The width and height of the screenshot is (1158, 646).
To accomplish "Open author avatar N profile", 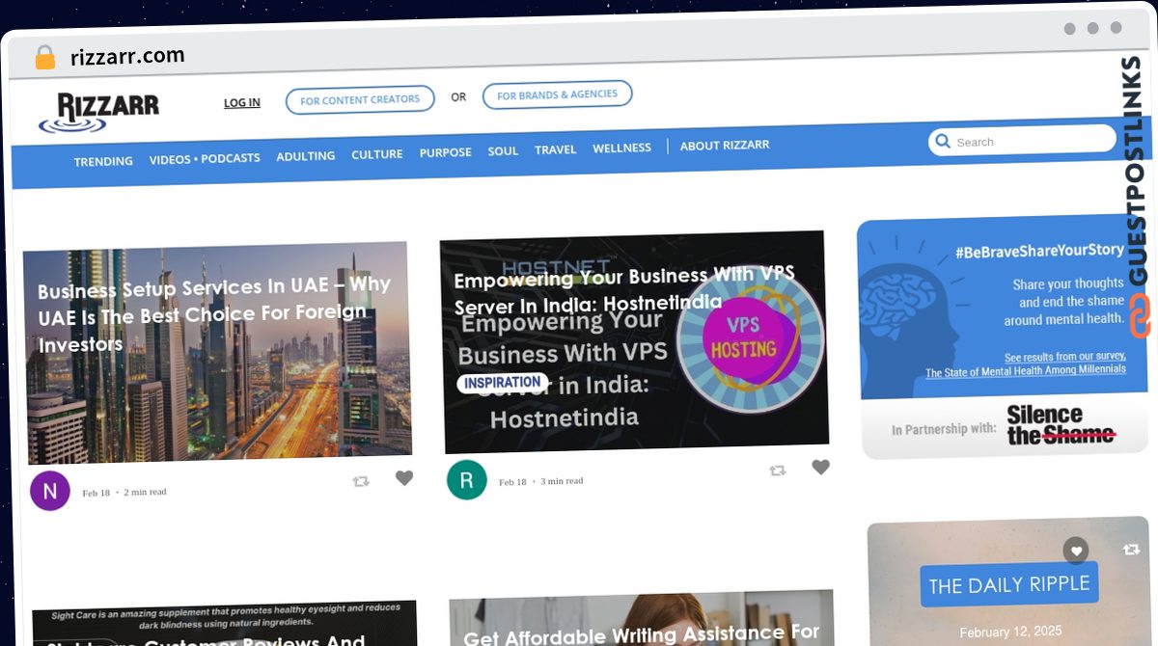I will (x=50, y=491).
